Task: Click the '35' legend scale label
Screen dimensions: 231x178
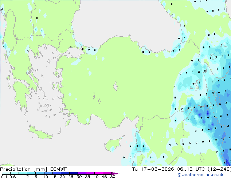Action: click(x=87, y=177)
